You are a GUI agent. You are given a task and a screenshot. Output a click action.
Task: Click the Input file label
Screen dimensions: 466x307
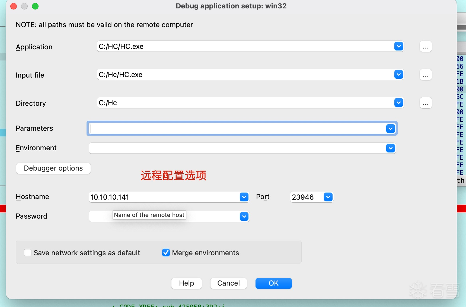30,75
